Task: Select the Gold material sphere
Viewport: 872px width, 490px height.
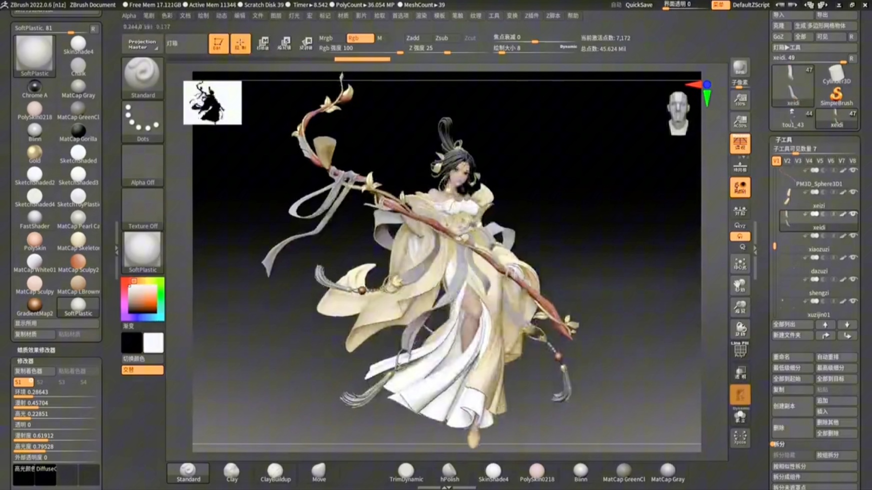Action: [x=34, y=154]
